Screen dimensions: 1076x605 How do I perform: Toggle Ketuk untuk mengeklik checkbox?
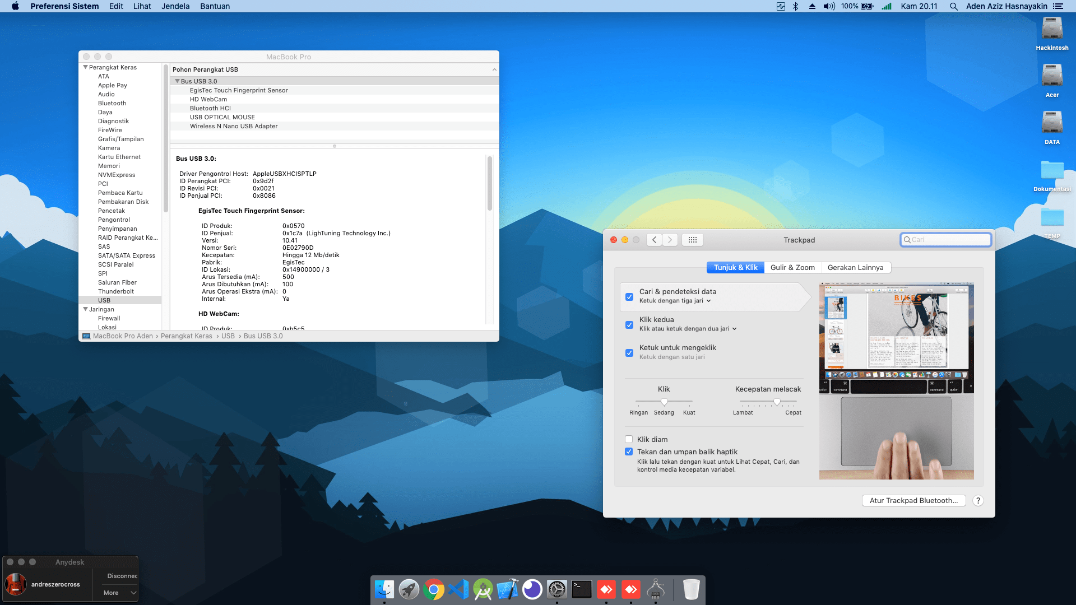[x=629, y=353]
